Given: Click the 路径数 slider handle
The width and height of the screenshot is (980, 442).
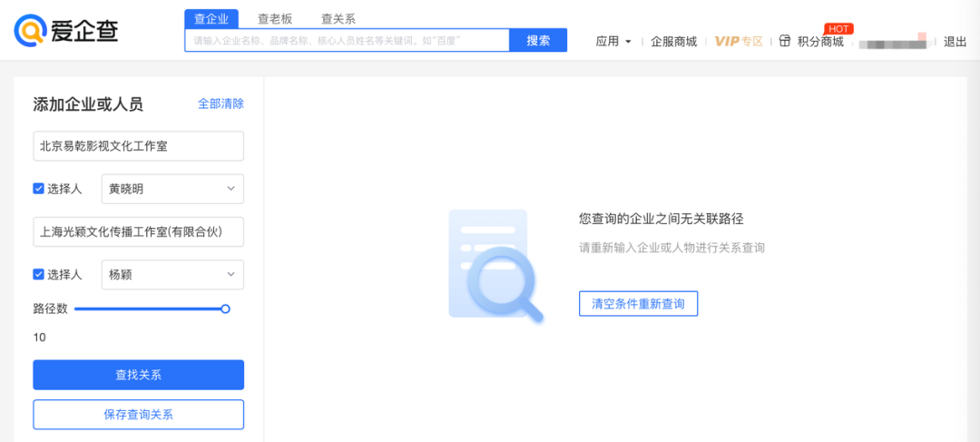Looking at the screenshot, I should [x=226, y=309].
